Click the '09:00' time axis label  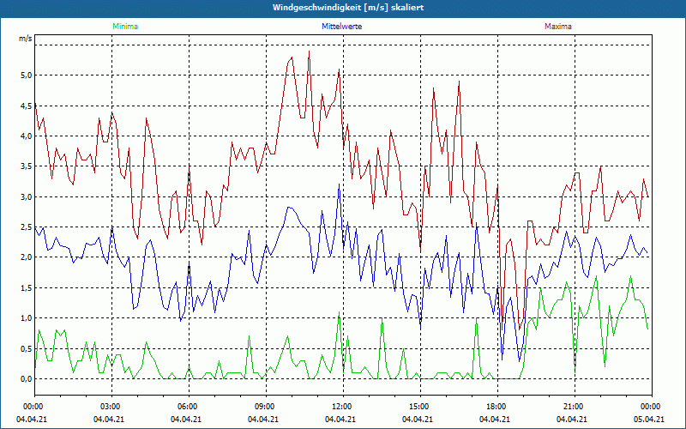[266, 407]
